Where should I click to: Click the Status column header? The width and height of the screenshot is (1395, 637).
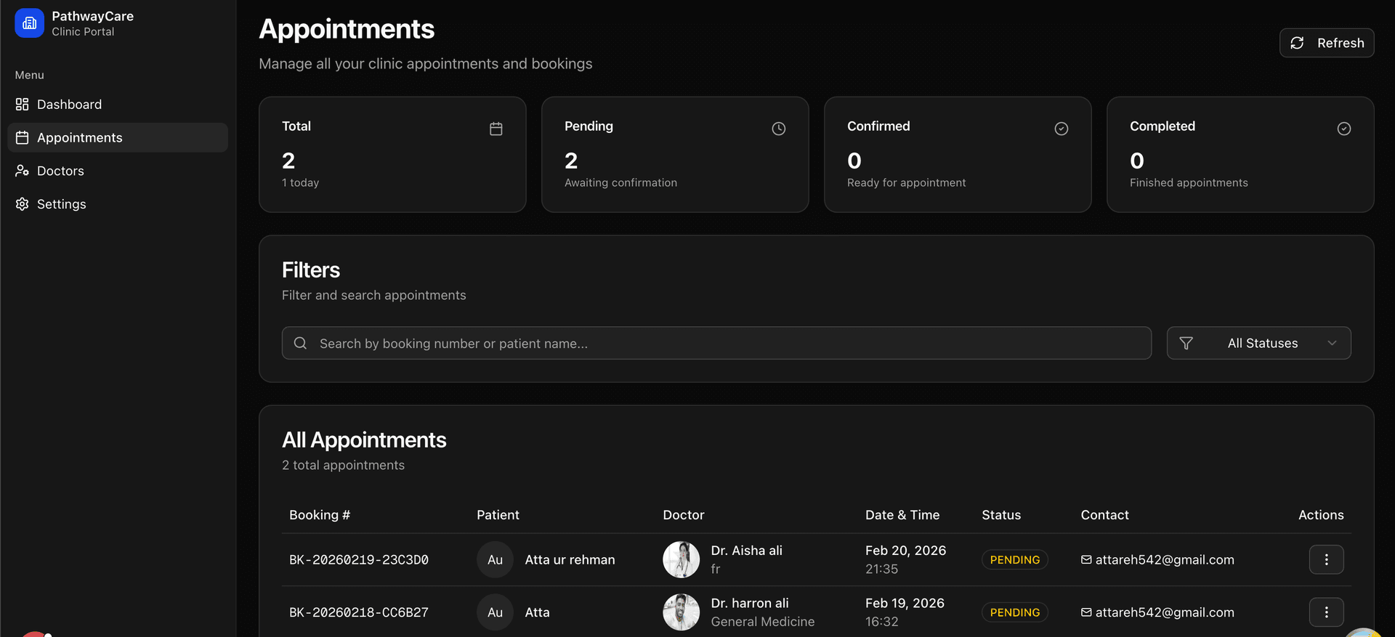pos(1001,515)
